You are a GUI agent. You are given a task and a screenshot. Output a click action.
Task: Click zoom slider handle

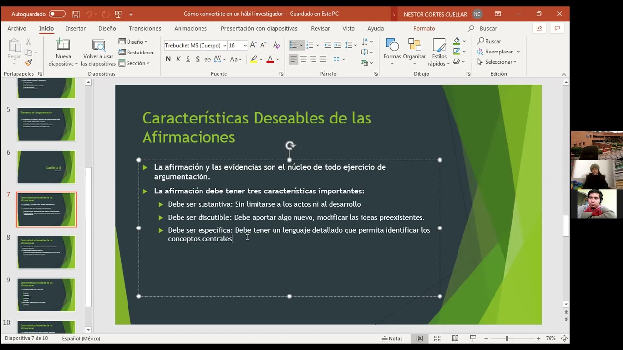[x=507, y=338]
